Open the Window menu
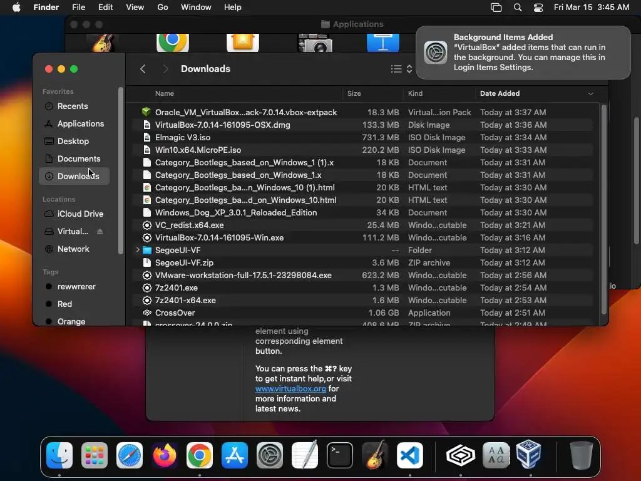Image resolution: width=641 pixels, height=481 pixels. [x=196, y=8]
